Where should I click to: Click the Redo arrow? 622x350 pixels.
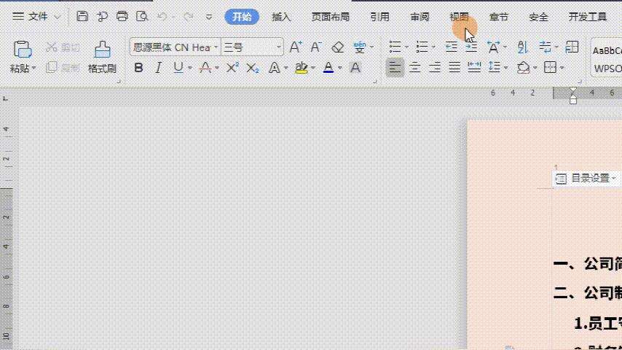pos(189,17)
